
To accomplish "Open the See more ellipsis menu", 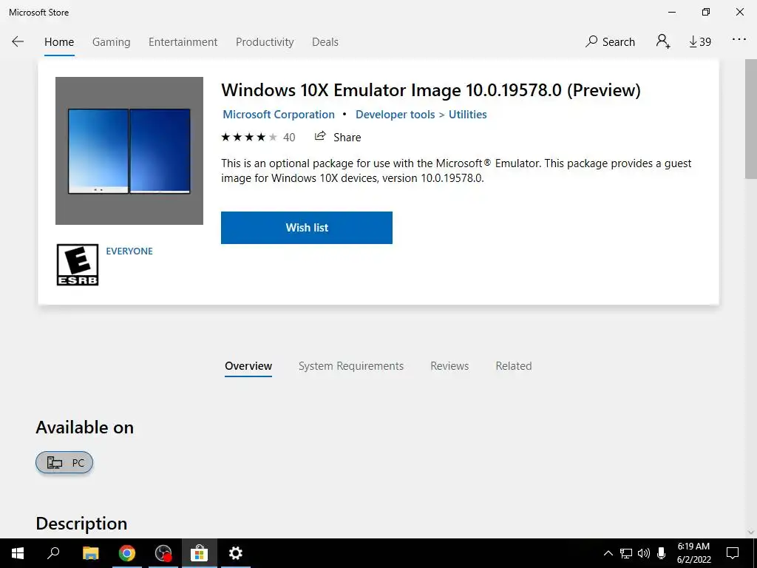I will click(739, 40).
